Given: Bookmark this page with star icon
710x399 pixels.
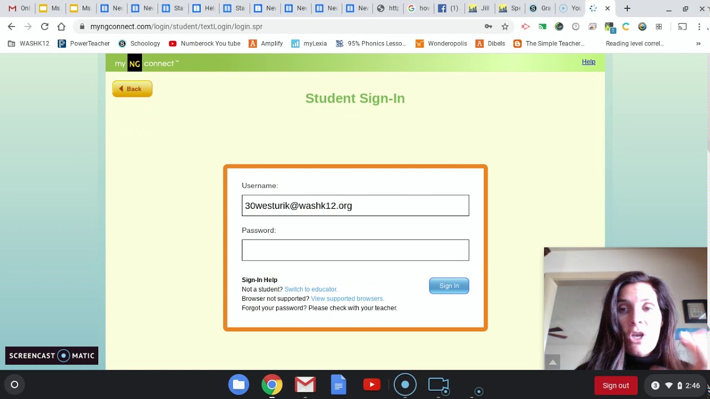Looking at the screenshot, I should pos(505,27).
